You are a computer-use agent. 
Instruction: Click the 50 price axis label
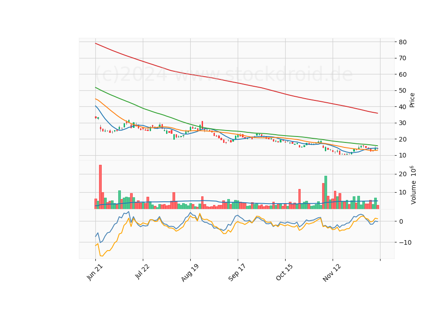click(402, 90)
